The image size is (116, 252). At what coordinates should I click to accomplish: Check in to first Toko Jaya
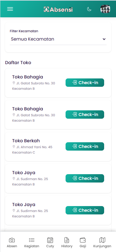coord(85,178)
